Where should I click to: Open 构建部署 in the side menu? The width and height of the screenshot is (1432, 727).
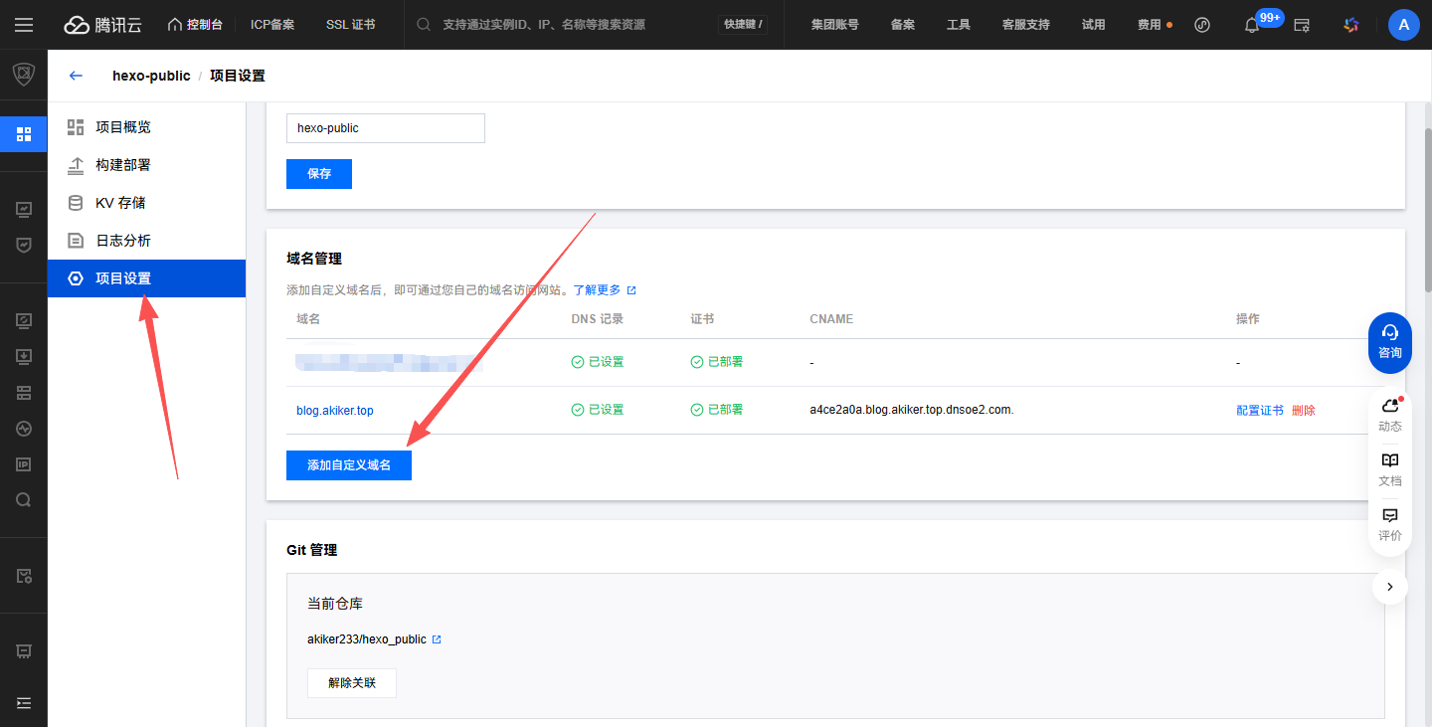[122, 165]
